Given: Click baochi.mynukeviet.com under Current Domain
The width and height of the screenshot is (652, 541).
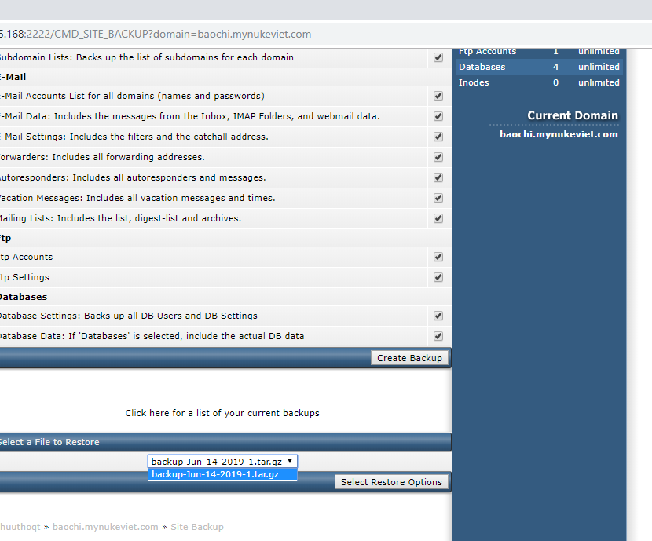Looking at the screenshot, I should pyautogui.click(x=559, y=134).
